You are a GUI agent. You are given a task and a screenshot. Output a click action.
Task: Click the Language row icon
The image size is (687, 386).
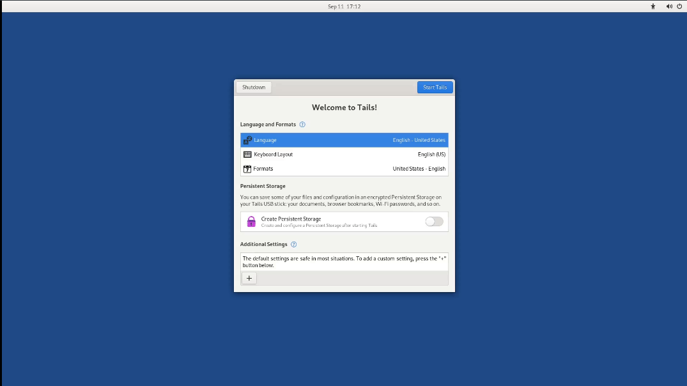tap(247, 140)
